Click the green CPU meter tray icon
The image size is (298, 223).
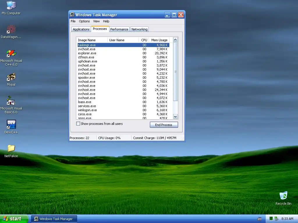coord(271,219)
